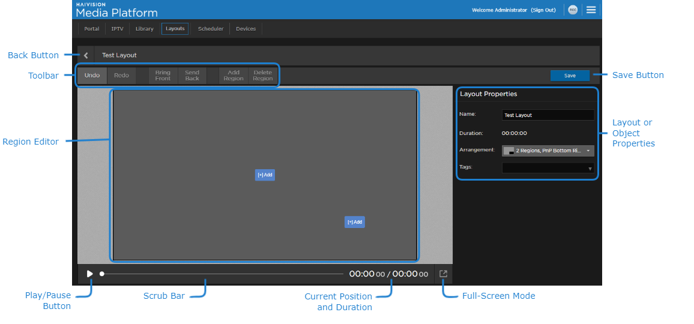This screenshot has height=324, width=694.
Task: Switch to the Scheduler tab
Action: [211, 29]
